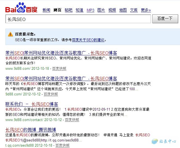The width and height of the screenshot is (180, 148).
Task: Open the 文库 library tab
Action: point(134,10)
